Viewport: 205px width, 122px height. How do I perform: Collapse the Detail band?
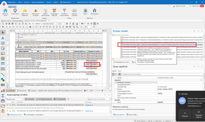[x=16, y=37]
